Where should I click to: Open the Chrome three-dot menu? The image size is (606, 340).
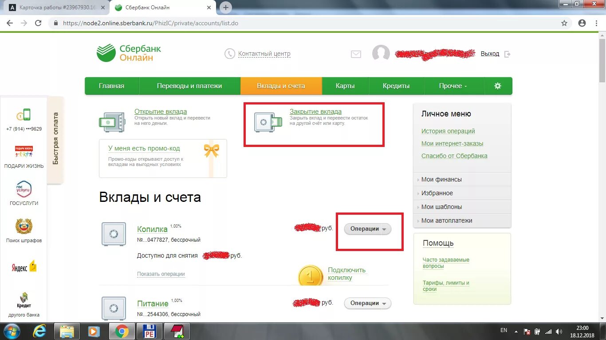597,23
